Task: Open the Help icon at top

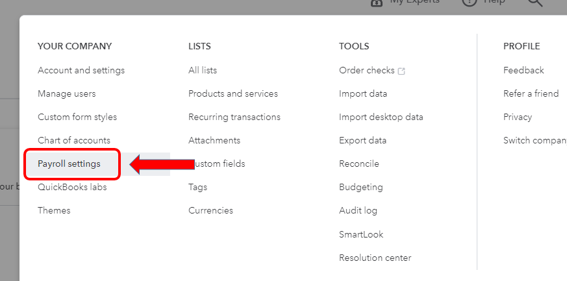Action: click(470, 3)
